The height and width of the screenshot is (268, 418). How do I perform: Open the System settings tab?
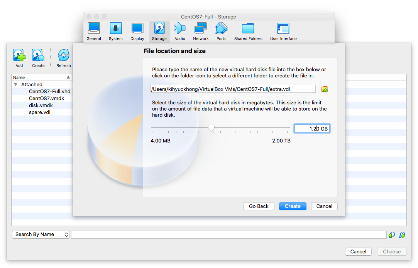coord(116,32)
